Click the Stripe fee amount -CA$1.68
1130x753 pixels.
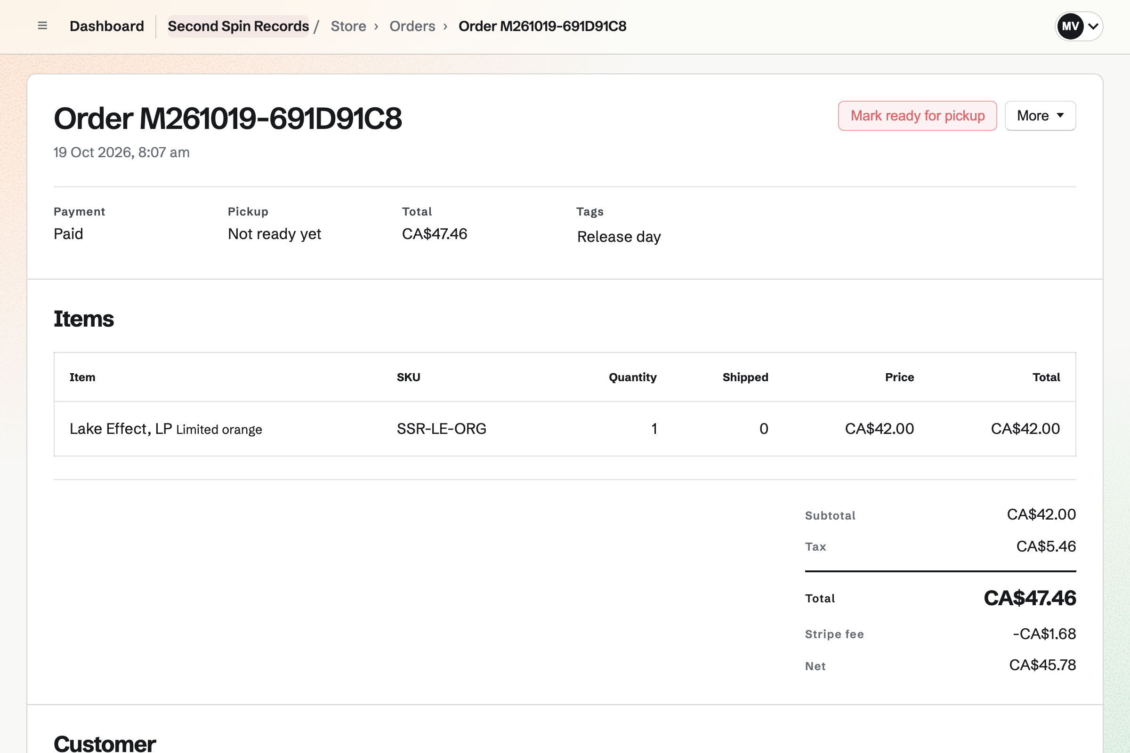(x=1044, y=634)
